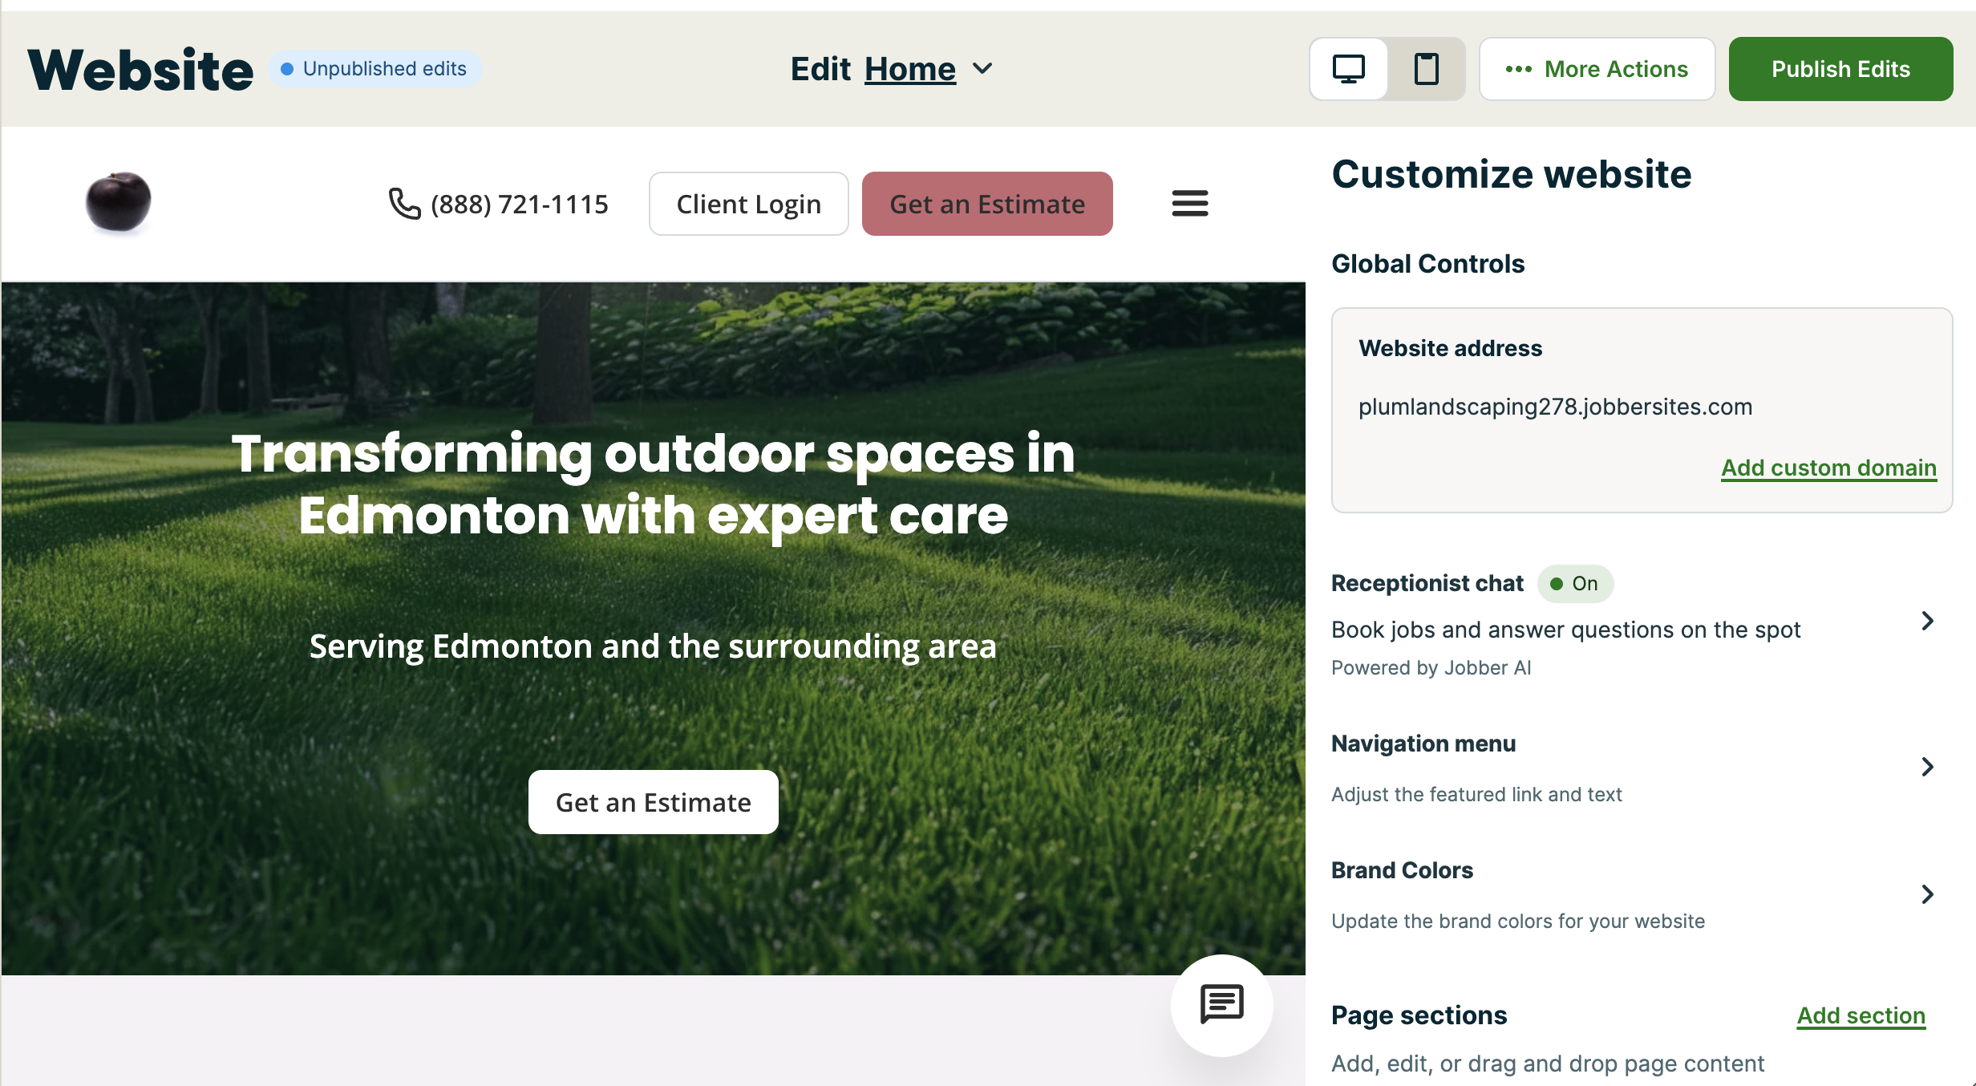Viewport: 1976px width, 1086px height.
Task: Click the white Get an Estimate hero button
Action: point(653,802)
